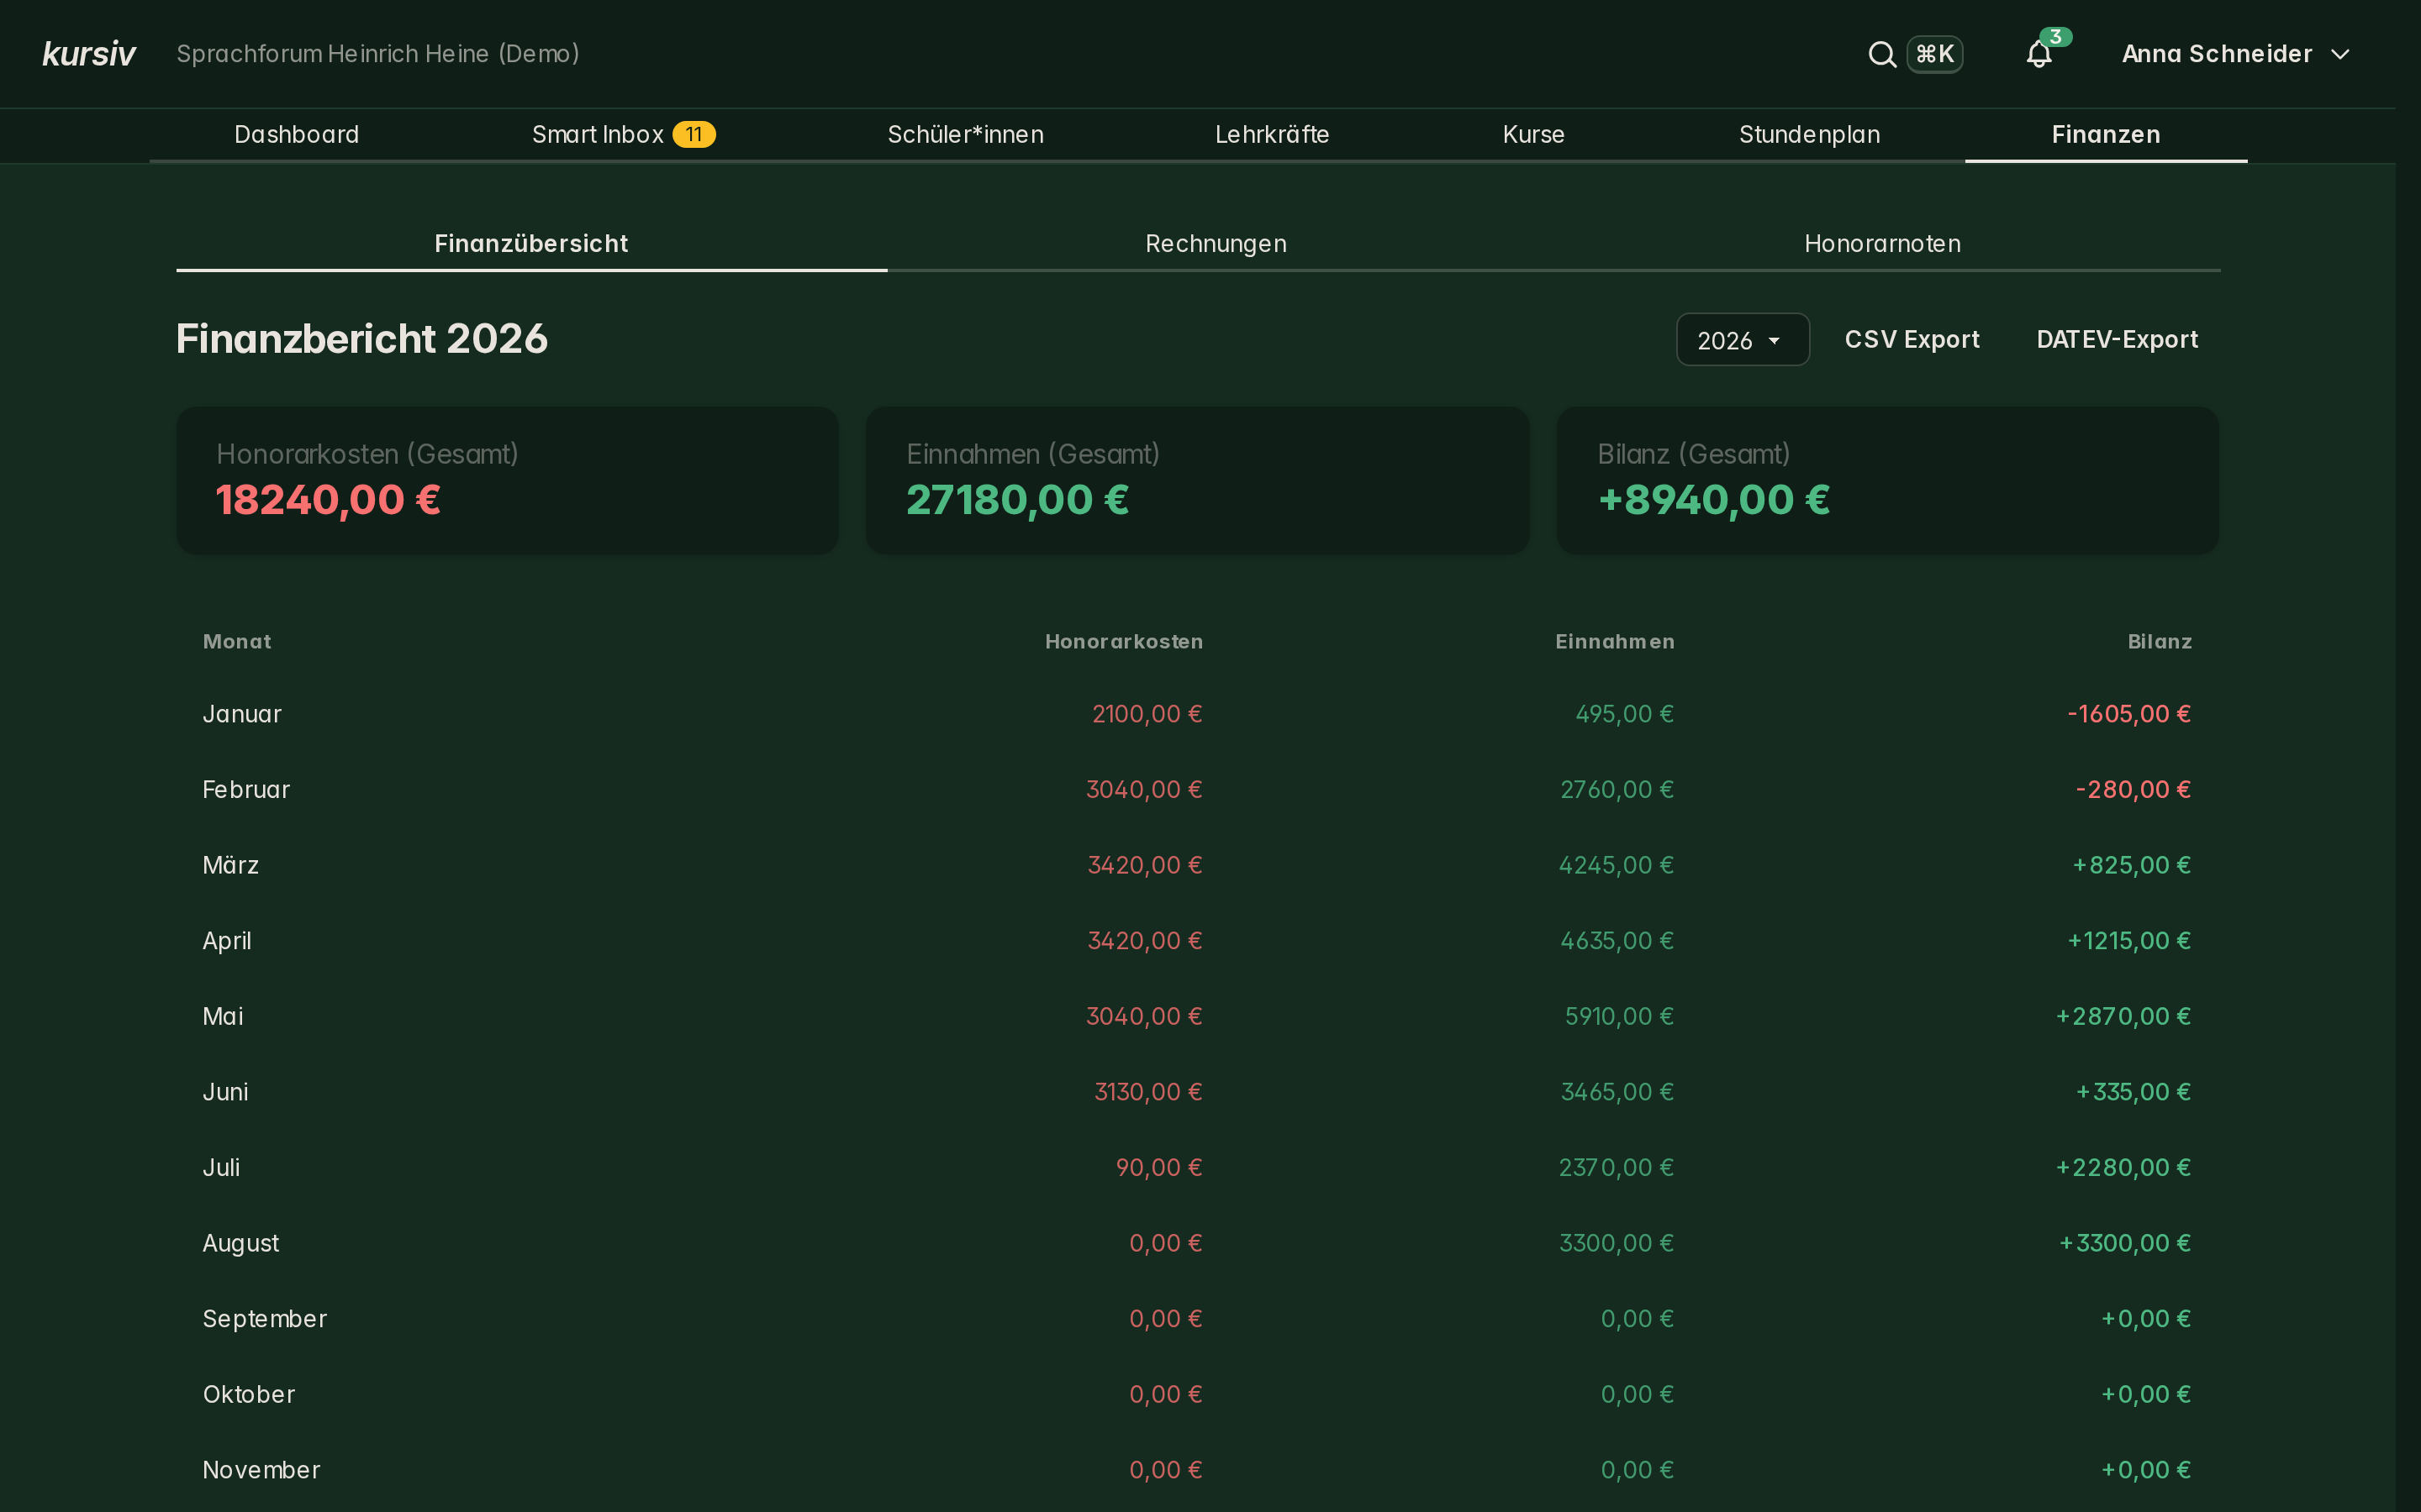Select the Januar row label
This screenshot has height=1512, width=2421.
[x=242, y=714]
